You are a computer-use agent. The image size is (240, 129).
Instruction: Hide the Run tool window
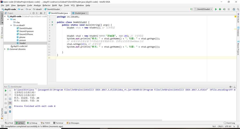(234, 87)
